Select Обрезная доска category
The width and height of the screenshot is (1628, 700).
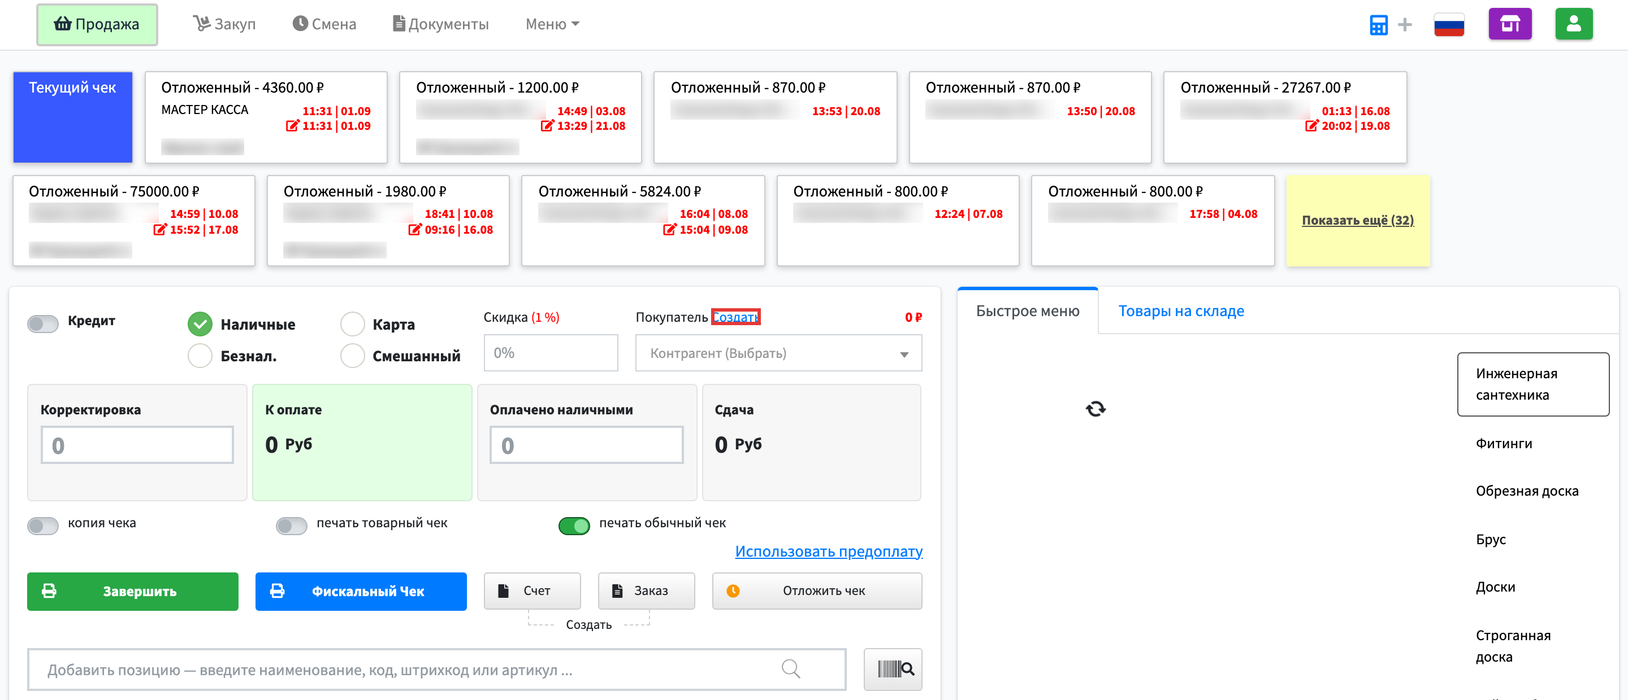1527,491
